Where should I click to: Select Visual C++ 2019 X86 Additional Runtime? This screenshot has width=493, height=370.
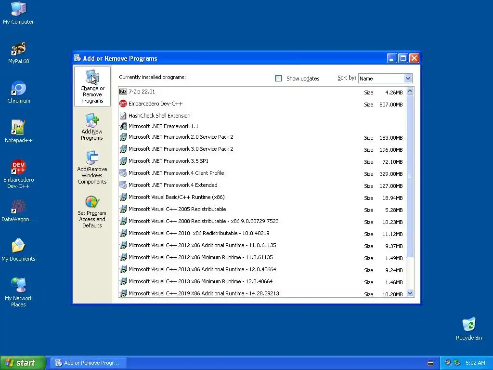262,293
